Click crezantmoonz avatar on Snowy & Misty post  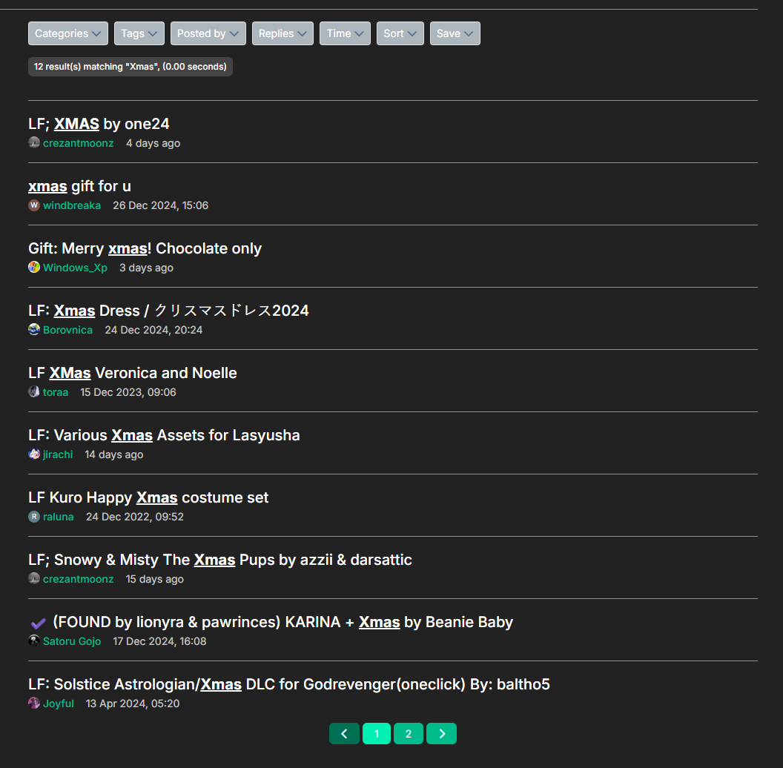click(34, 579)
